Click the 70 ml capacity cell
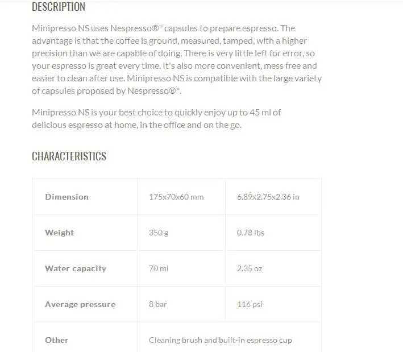The image size is (403, 352). pyautogui.click(x=159, y=269)
